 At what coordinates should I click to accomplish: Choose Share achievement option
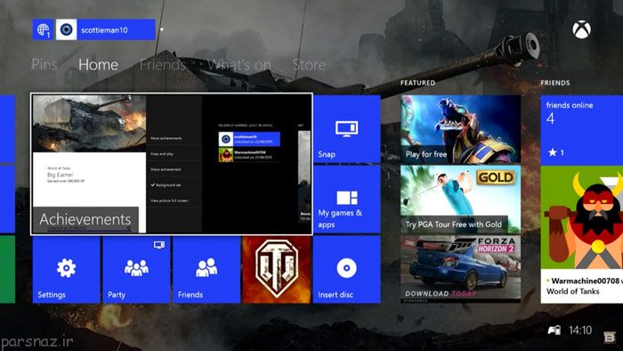point(166,169)
